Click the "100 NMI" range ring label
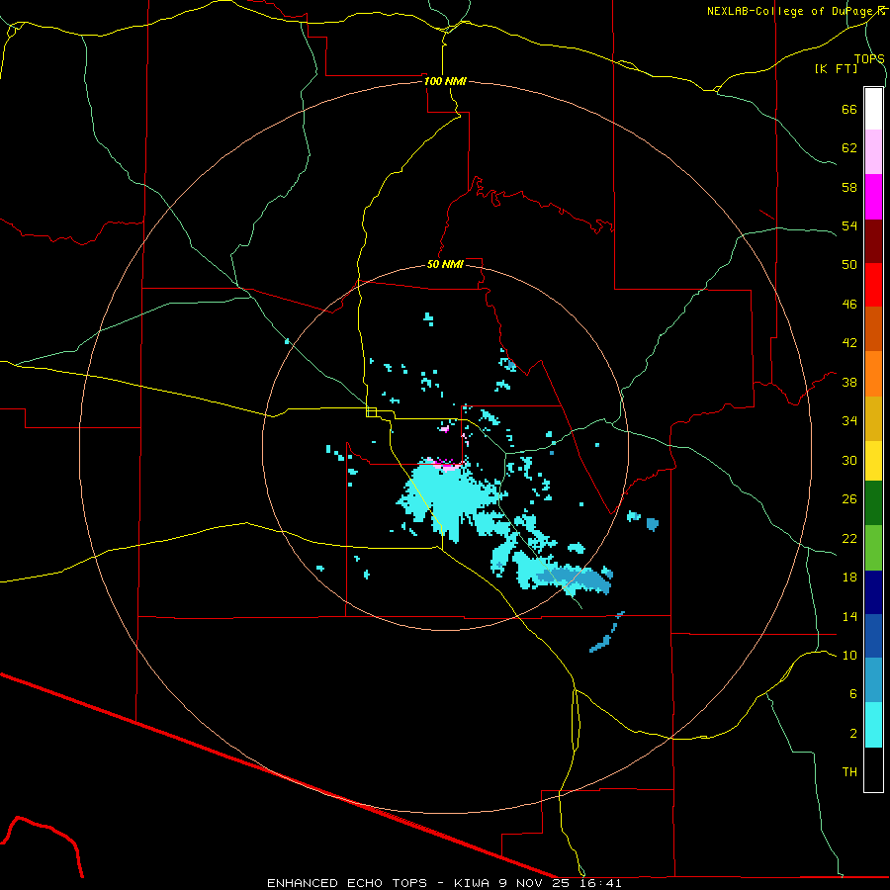890x890 pixels. [x=445, y=81]
